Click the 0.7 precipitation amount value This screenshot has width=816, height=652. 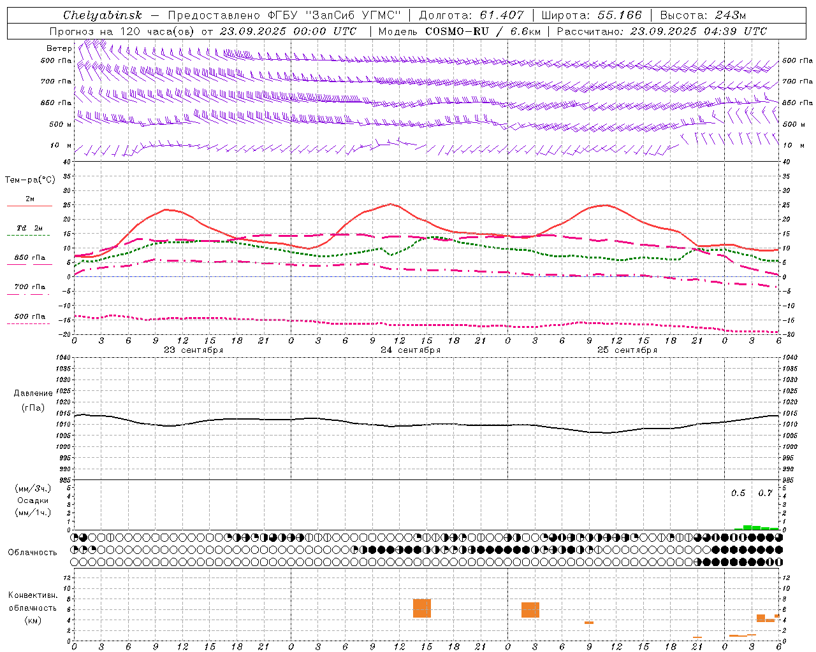coord(765,493)
